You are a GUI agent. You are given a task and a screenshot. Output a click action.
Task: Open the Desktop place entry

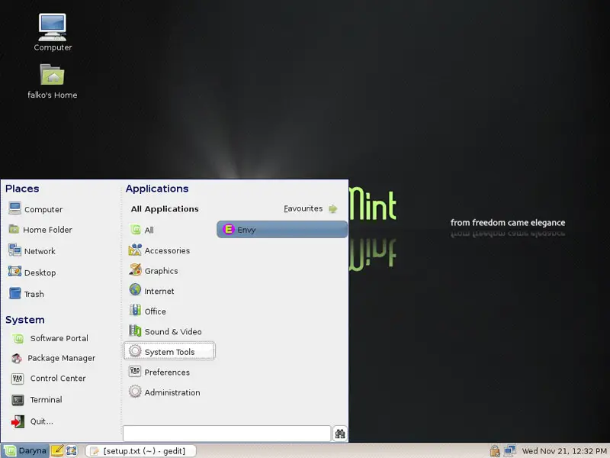click(x=32, y=273)
